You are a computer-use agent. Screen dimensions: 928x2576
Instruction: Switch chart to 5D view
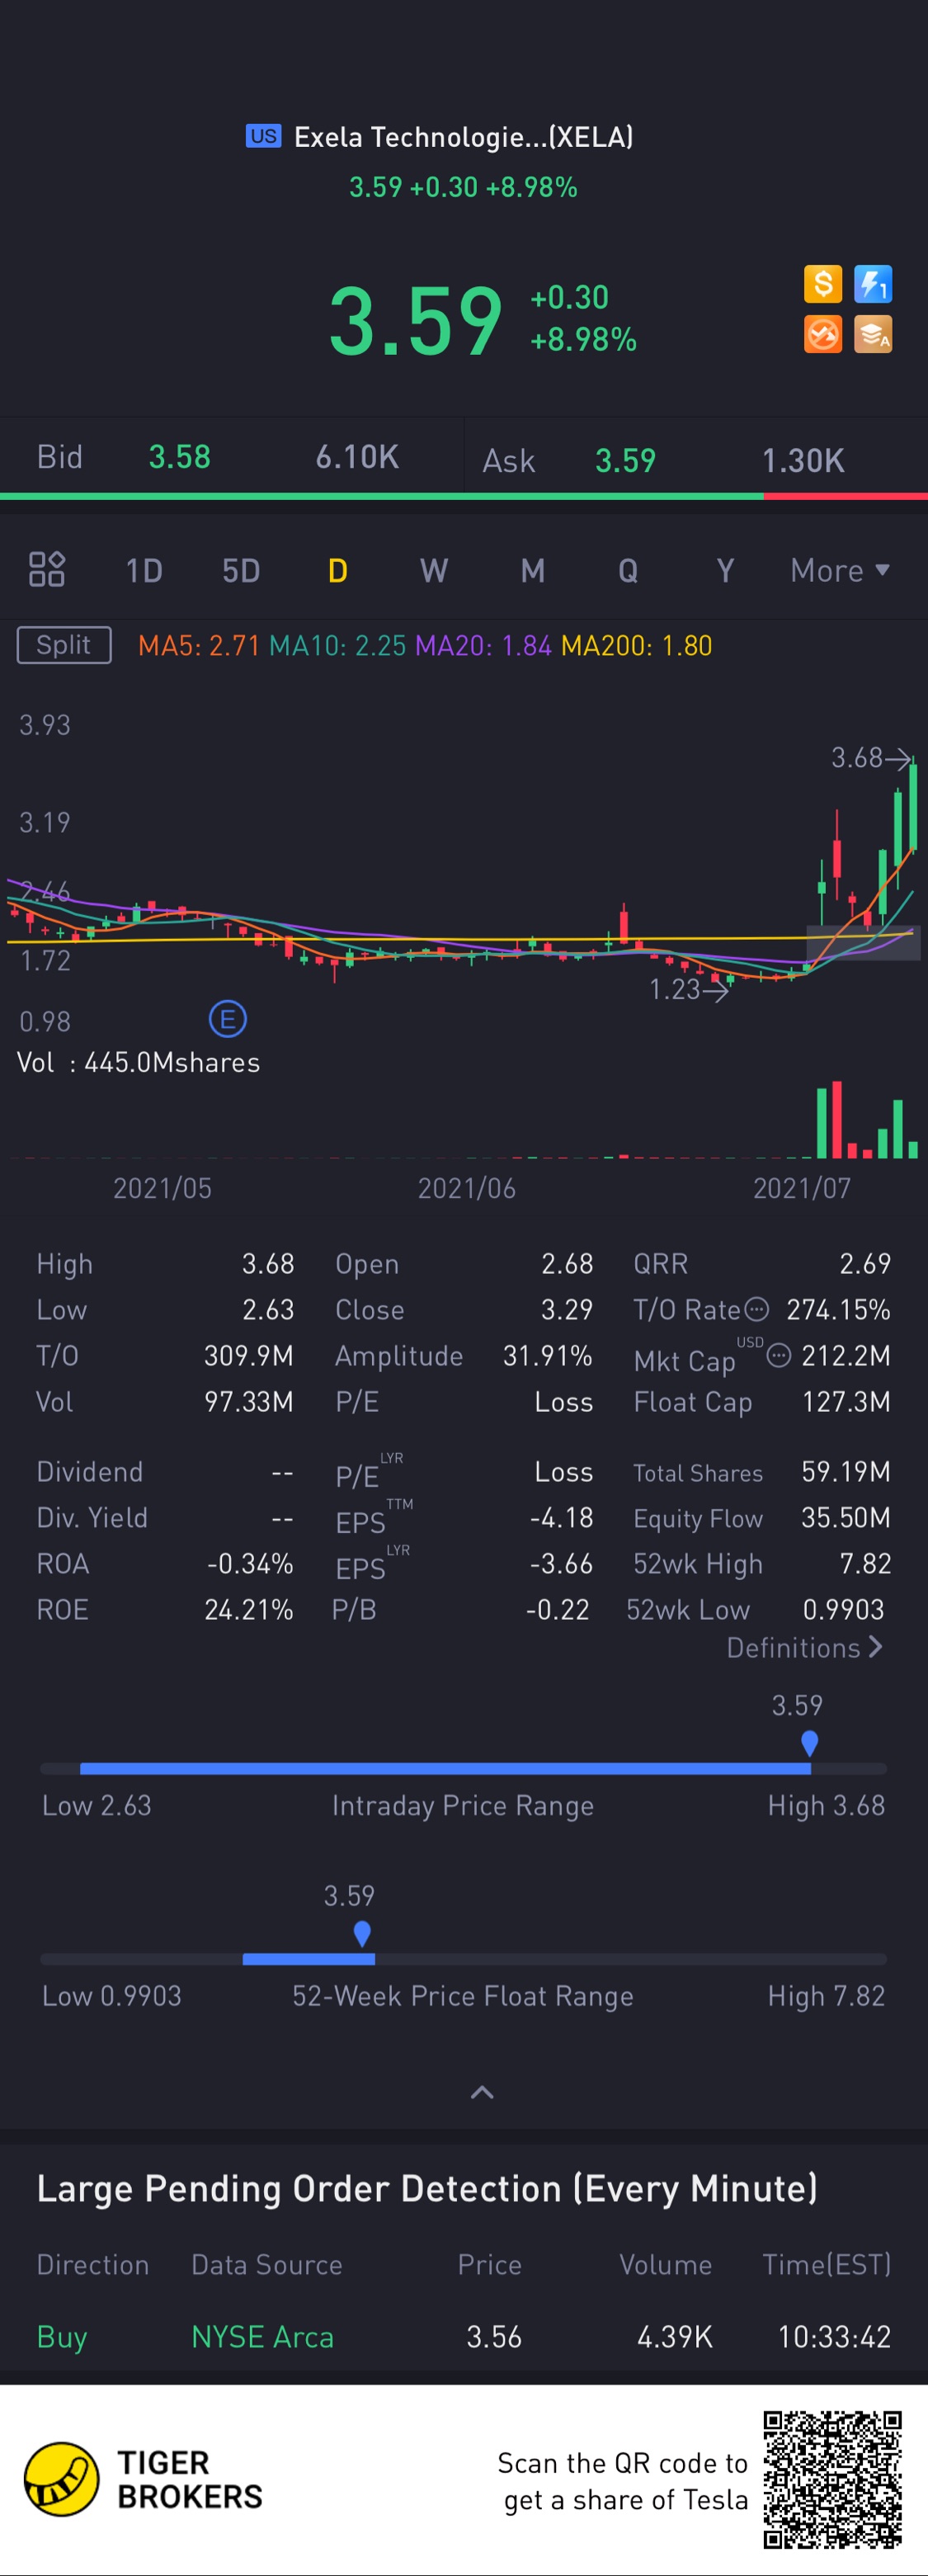[241, 570]
